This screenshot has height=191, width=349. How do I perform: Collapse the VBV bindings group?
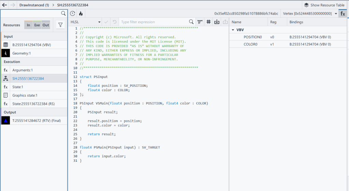[x=233, y=30]
